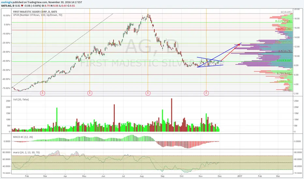Click the earnings E marker in May
The image size is (304, 179).
pos(90,93)
